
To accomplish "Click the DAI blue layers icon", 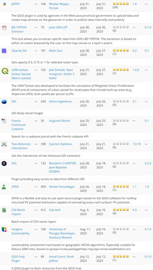I will pos(4,102).
